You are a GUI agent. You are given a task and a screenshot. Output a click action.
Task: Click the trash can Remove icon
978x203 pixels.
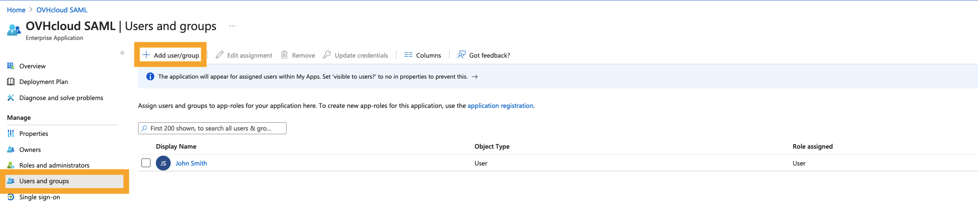[x=284, y=55]
